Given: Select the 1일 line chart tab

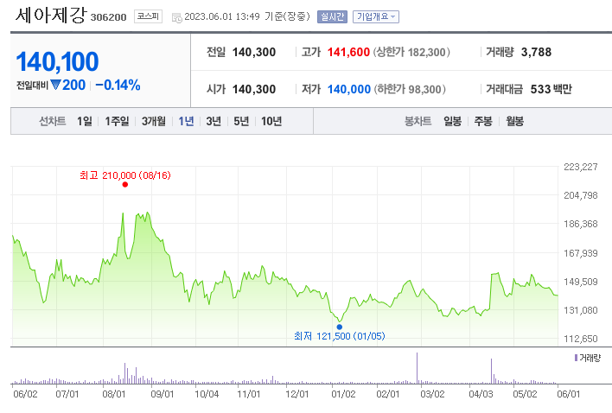Looking at the screenshot, I should [85, 121].
